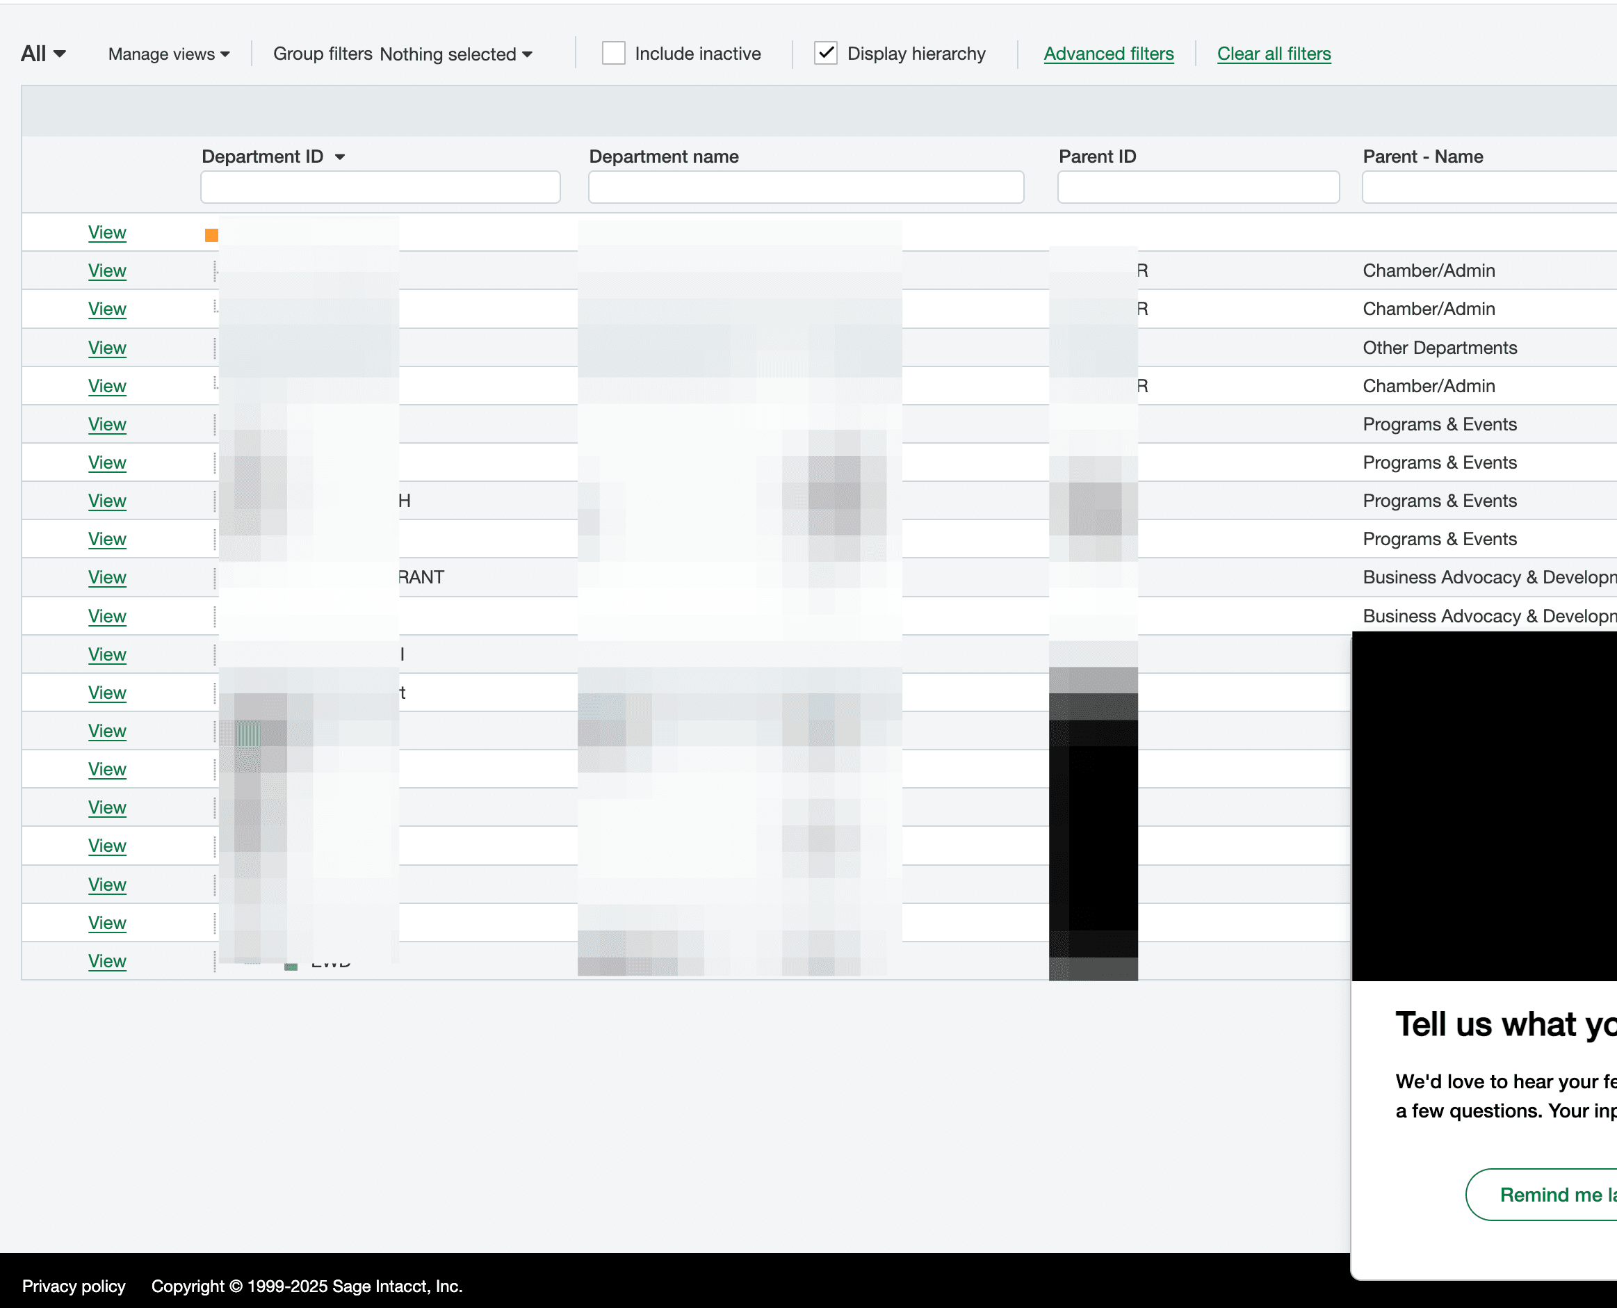1617x1308 pixels.
Task: Open Advanced filters
Action: tap(1109, 54)
